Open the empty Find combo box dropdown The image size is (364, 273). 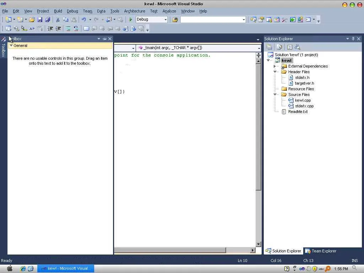tap(243, 20)
